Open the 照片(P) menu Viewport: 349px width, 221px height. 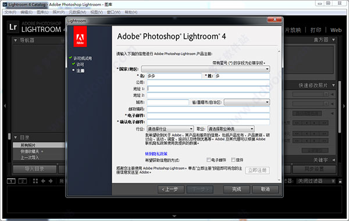[x=59, y=12]
